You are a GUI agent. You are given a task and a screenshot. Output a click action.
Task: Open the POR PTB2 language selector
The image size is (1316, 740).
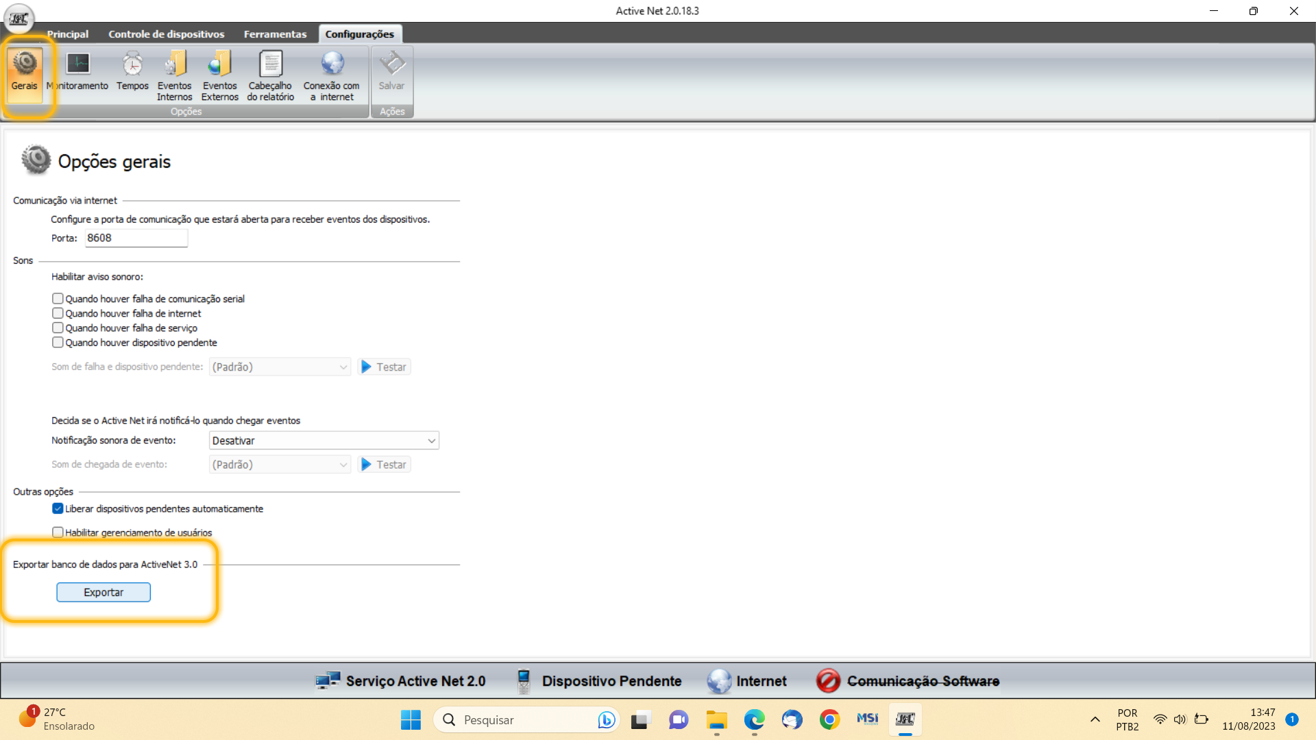click(x=1128, y=719)
